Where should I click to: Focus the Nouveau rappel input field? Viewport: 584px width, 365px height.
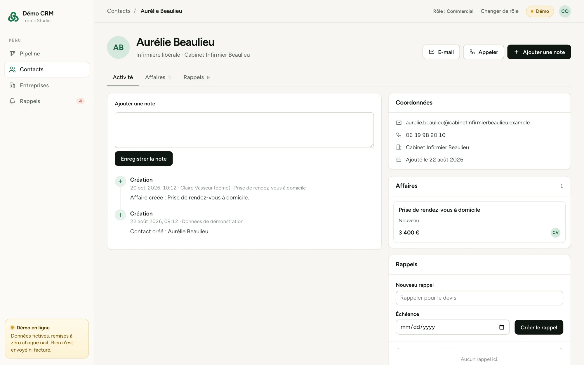[x=479, y=298]
